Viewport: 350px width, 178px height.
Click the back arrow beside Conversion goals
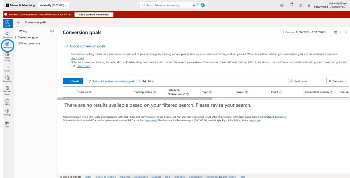point(19,22)
